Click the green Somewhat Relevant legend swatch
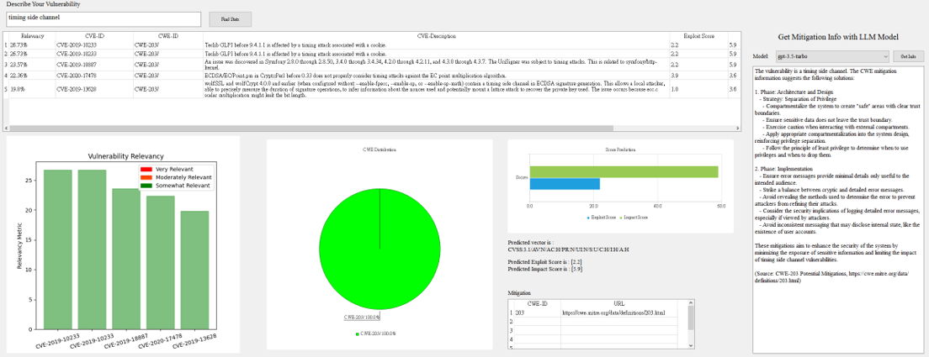Viewport: 929px width, 357px height. [x=145, y=186]
